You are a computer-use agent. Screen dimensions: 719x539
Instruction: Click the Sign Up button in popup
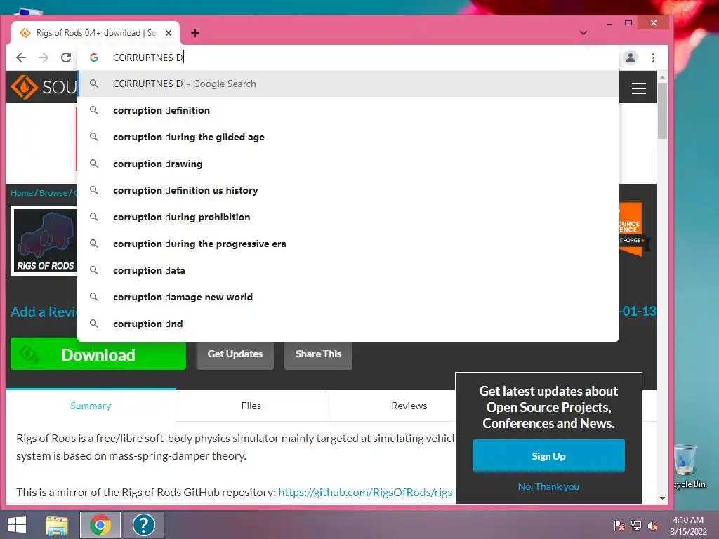(x=548, y=456)
